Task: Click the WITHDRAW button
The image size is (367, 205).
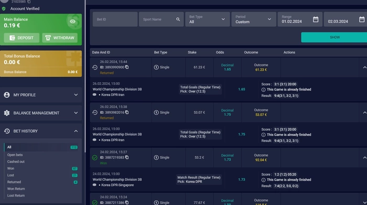Action: click(60, 38)
